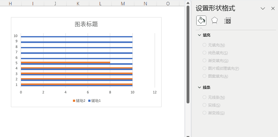Select column J header
278x137 pixels.
click(x=55, y=3)
